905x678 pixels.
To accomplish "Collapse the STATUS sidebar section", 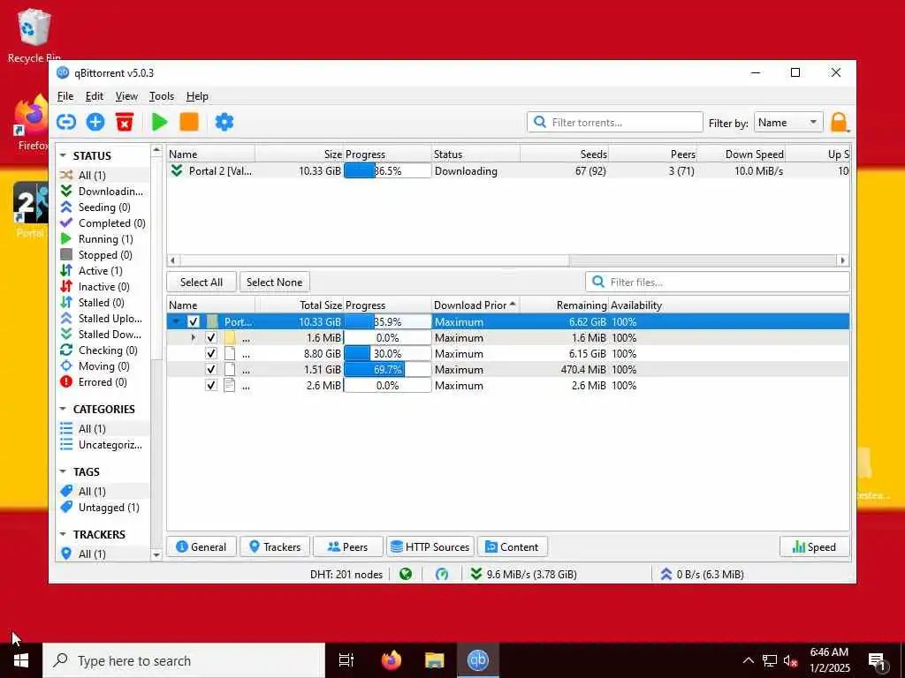I will tap(64, 155).
